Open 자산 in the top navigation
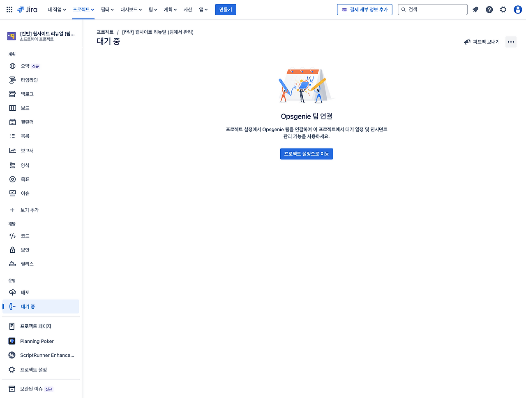 (x=188, y=9)
